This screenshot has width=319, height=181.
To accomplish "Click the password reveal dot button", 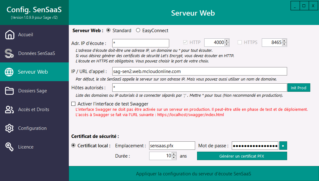I will (x=283, y=145).
